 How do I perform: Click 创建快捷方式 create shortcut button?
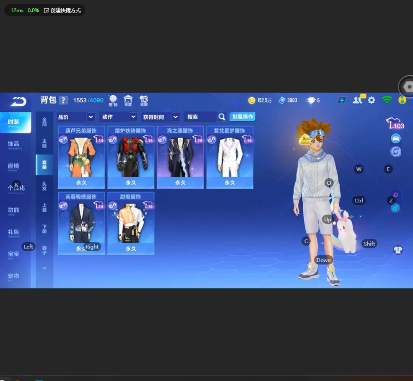(x=62, y=10)
